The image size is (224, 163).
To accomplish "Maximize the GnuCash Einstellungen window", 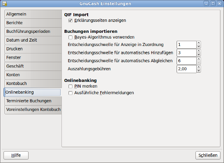I will 213,4.
